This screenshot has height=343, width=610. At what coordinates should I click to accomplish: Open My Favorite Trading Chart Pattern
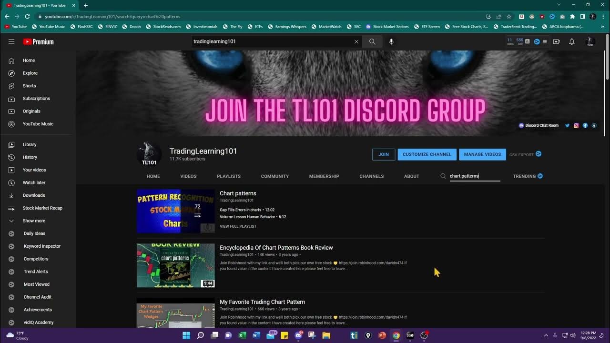tap(262, 302)
